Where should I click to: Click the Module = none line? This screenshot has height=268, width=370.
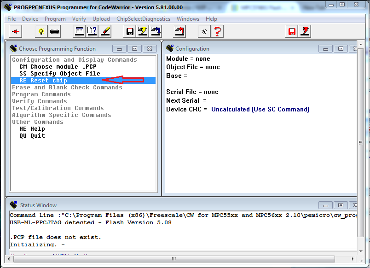tap(188, 58)
